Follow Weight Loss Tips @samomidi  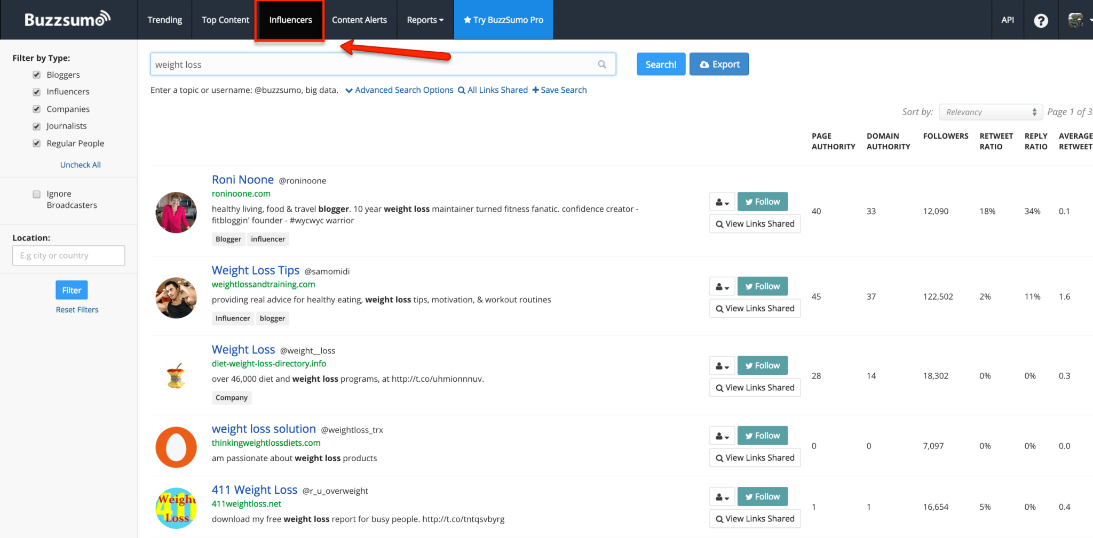[x=762, y=286]
